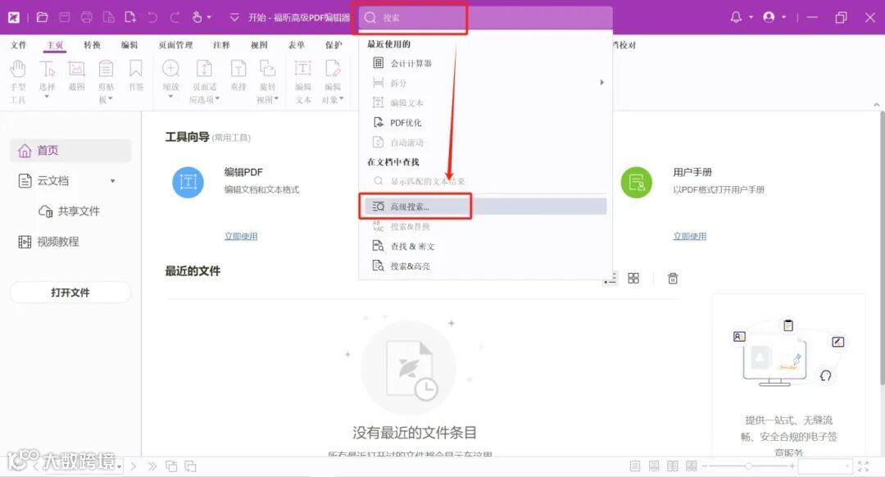This screenshot has height=477, width=885.
Task: Click the 打开文件 button
Action: [70, 293]
